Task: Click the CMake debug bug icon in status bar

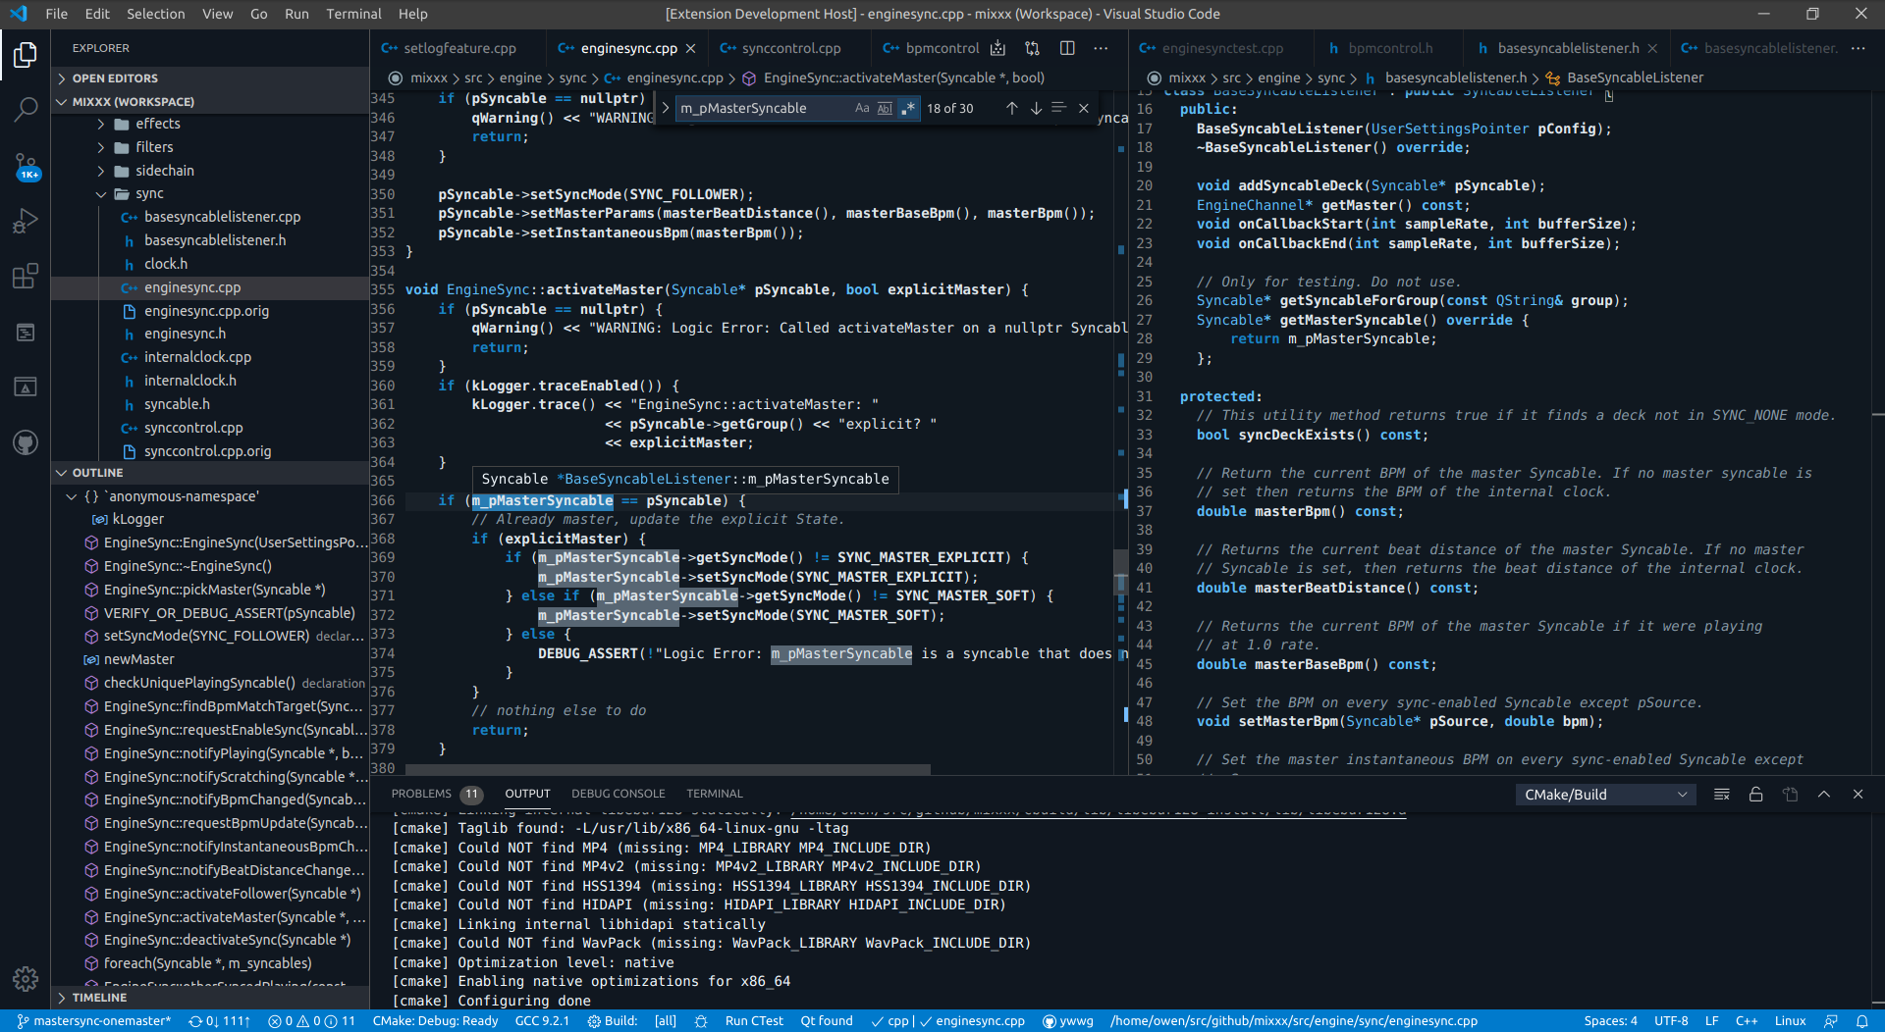Action: coord(701,1021)
